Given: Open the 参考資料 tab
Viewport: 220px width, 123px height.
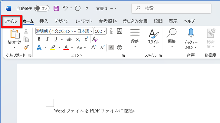Looking at the screenshot, I should coord(108,21).
